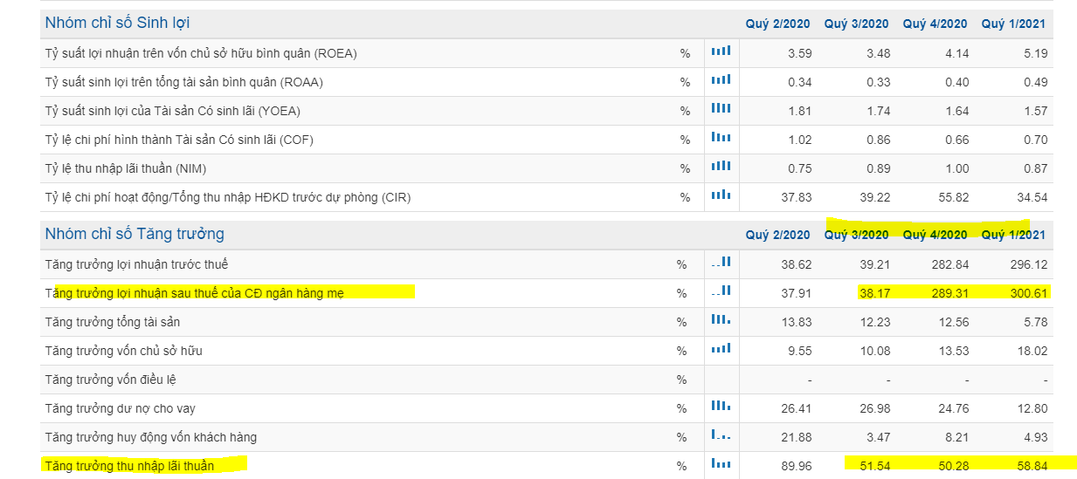The width and height of the screenshot is (1077, 479).
Task: Open chart icon for Tăng trưởng tổng tài sản
Action: coord(721,321)
